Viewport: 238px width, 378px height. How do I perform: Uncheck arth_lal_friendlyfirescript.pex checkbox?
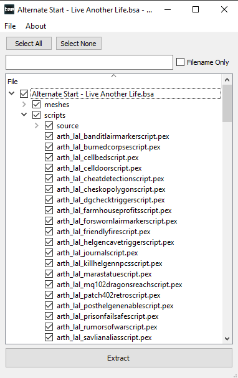pos(49,232)
